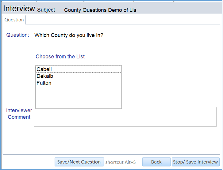The height and width of the screenshot is (170, 223).
Task: Click the 'Subject' label in the header
Action: pyautogui.click(x=46, y=10)
